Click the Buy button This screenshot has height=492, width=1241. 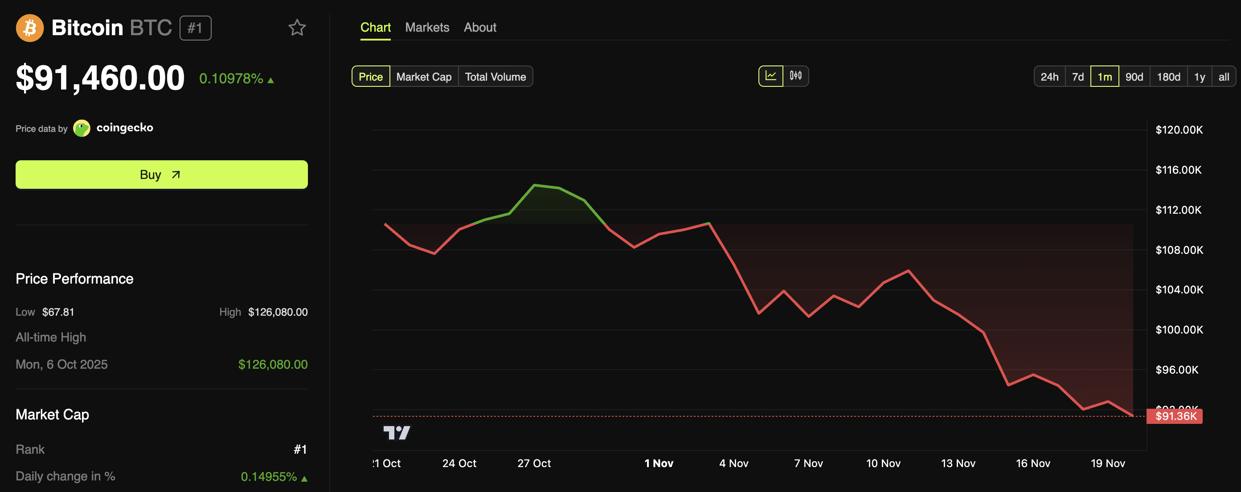161,174
